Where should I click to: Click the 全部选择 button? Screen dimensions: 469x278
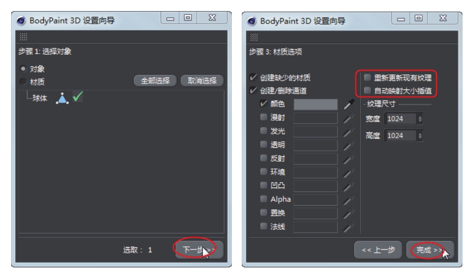[x=155, y=80]
